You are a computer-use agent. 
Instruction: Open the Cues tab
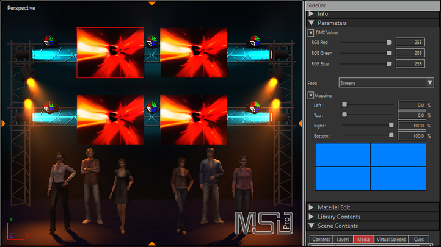tap(419, 240)
